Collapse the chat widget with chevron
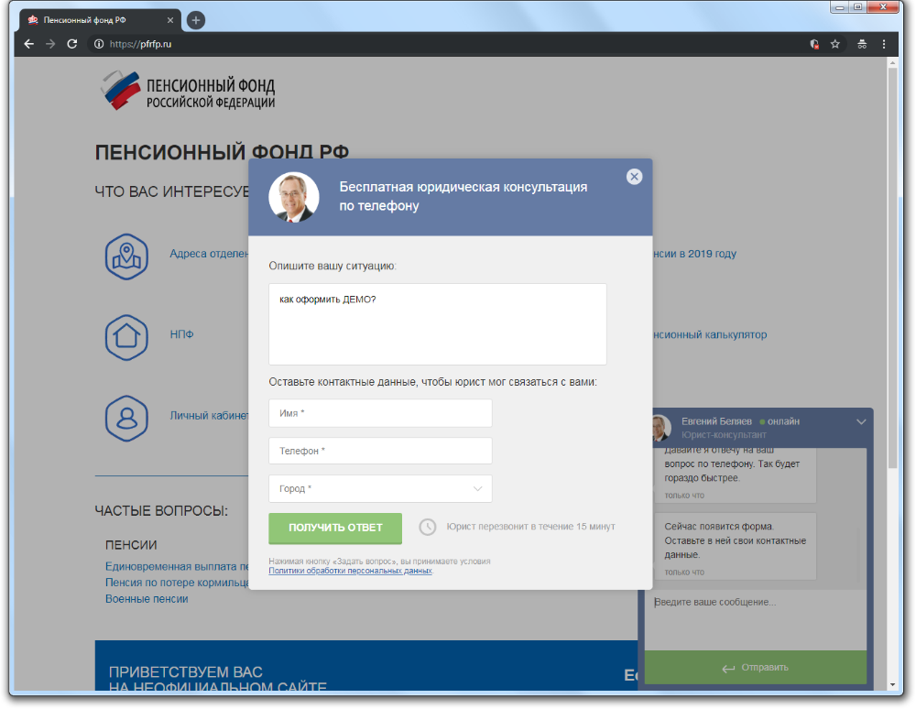 click(x=860, y=421)
